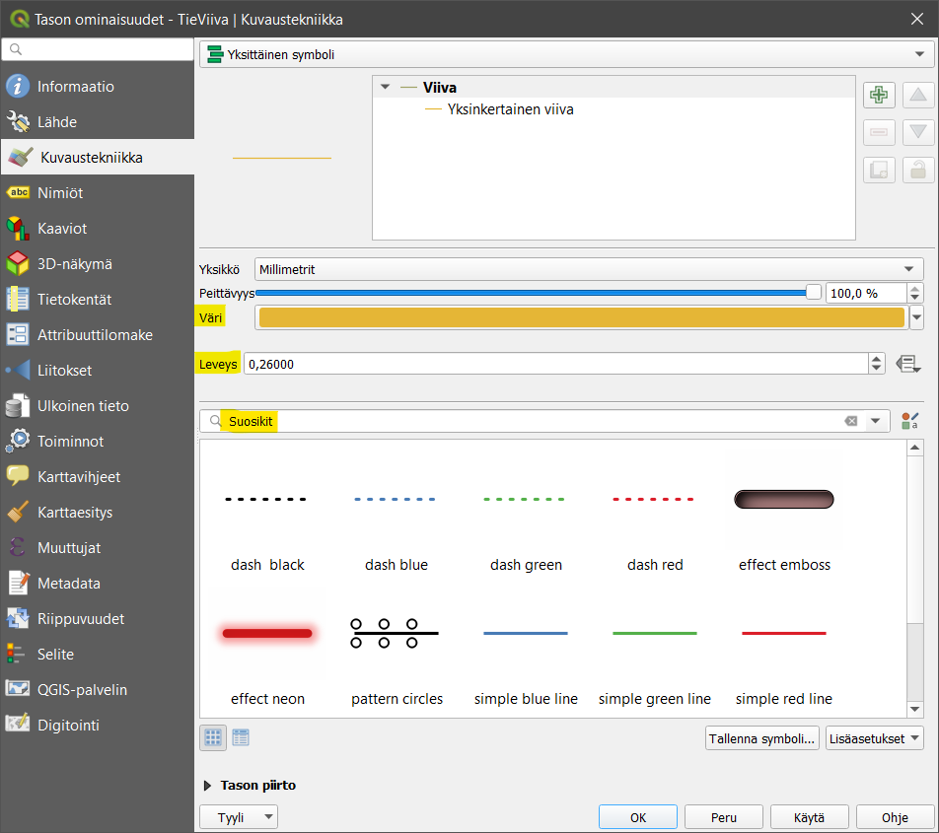This screenshot has height=833, width=939.
Task: Open the Yksikkö Millimetrit unit dropdown
Action: pyautogui.click(x=588, y=269)
